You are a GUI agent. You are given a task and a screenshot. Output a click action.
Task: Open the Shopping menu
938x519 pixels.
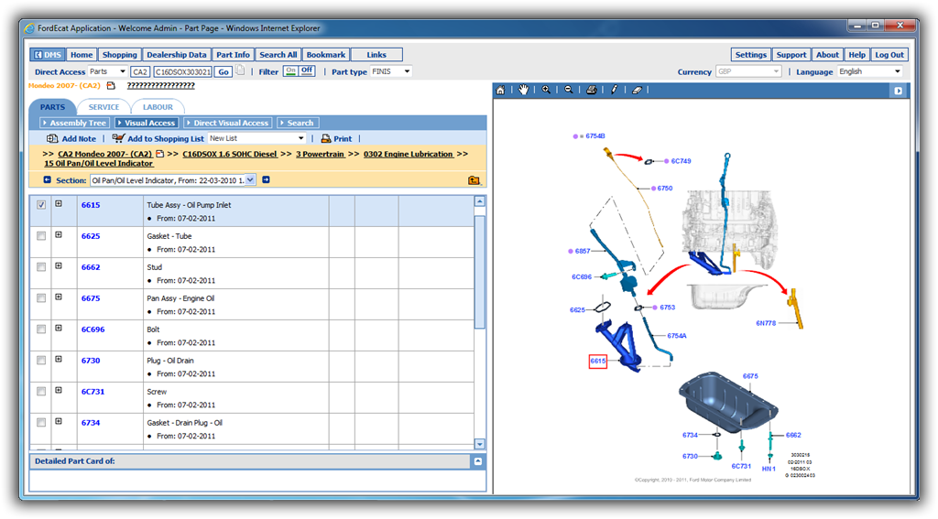pos(120,54)
